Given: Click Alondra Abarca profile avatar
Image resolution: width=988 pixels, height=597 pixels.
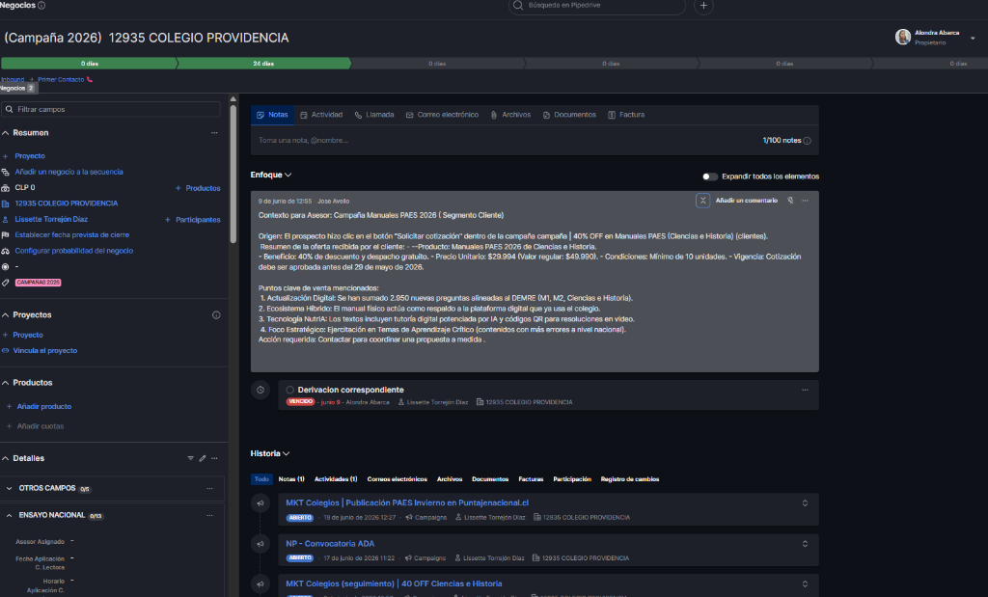Looking at the screenshot, I should tap(903, 38).
